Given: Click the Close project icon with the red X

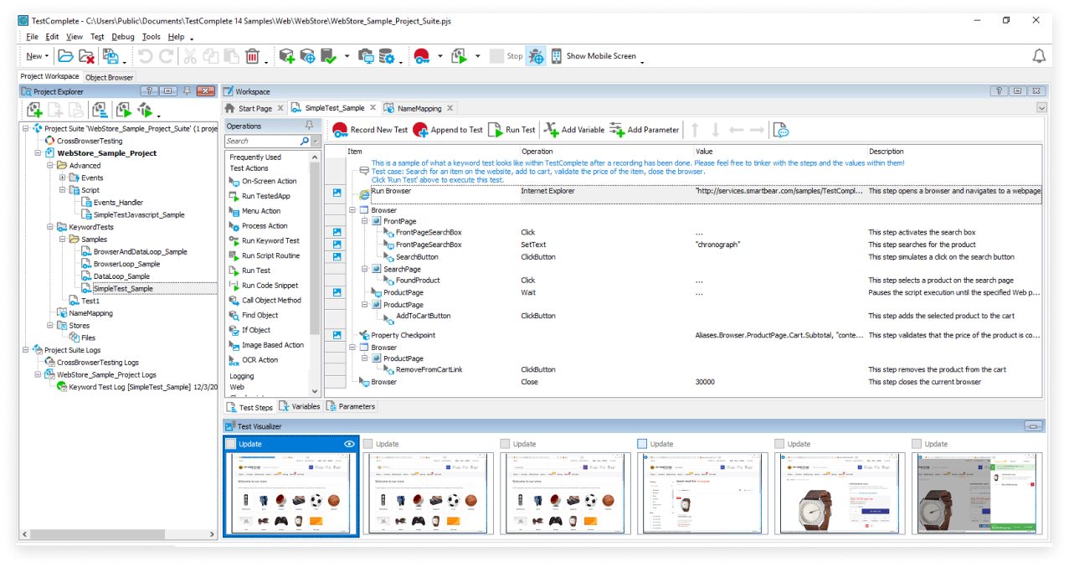Looking at the screenshot, I should pyautogui.click(x=86, y=56).
